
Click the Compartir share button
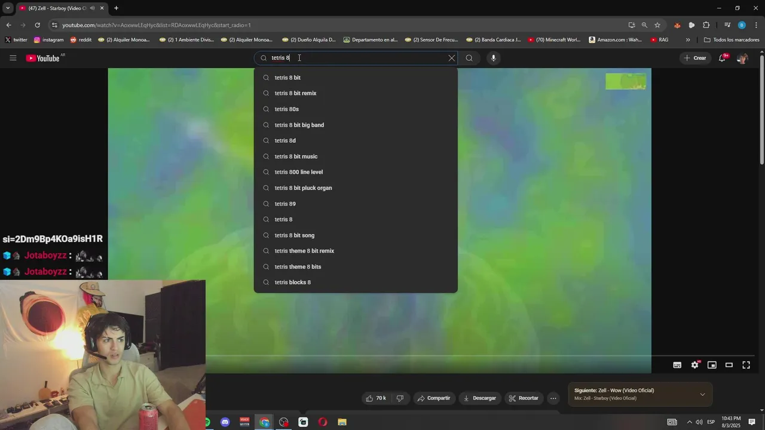tap(434, 398)
